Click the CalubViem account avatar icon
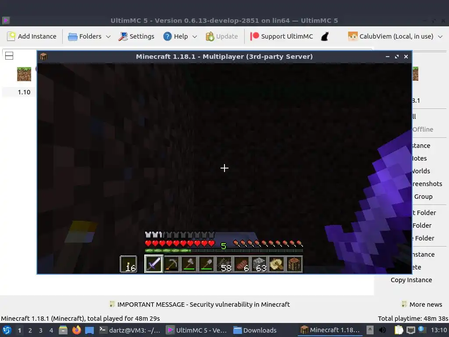The image size is (449, 337). coord(353,36)
